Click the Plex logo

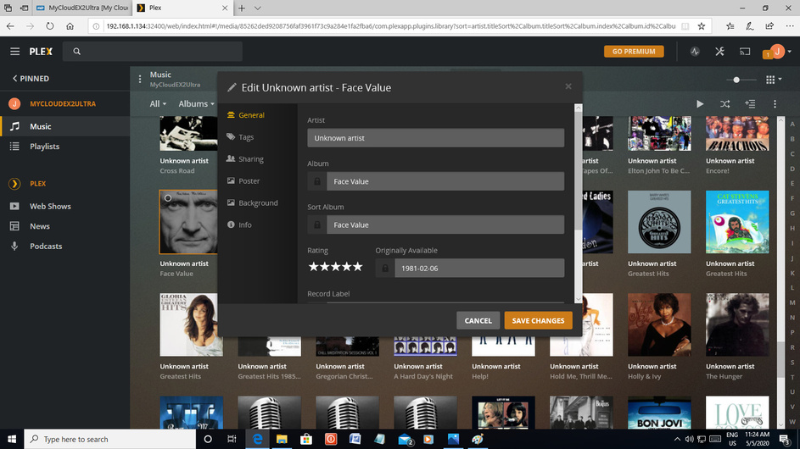[x=41, y=52]
